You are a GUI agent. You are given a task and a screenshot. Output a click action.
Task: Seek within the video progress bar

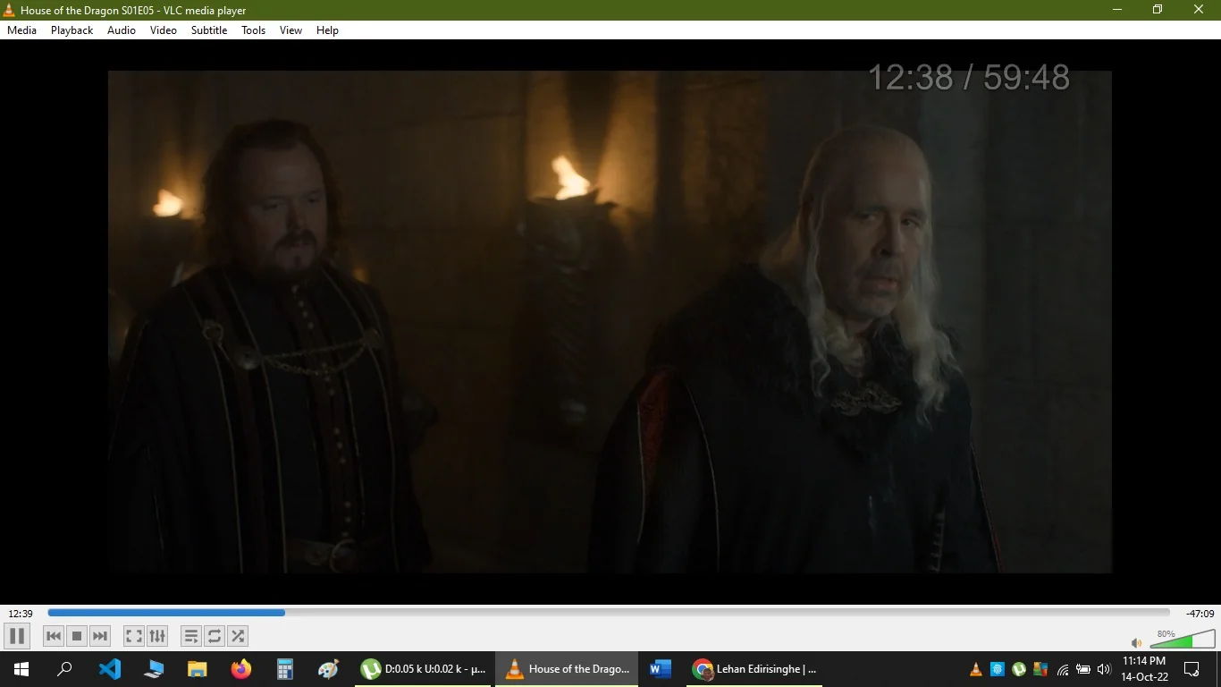point(609,613)
